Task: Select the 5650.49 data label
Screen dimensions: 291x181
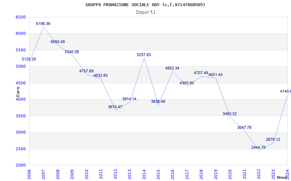Action: (58, 42)
